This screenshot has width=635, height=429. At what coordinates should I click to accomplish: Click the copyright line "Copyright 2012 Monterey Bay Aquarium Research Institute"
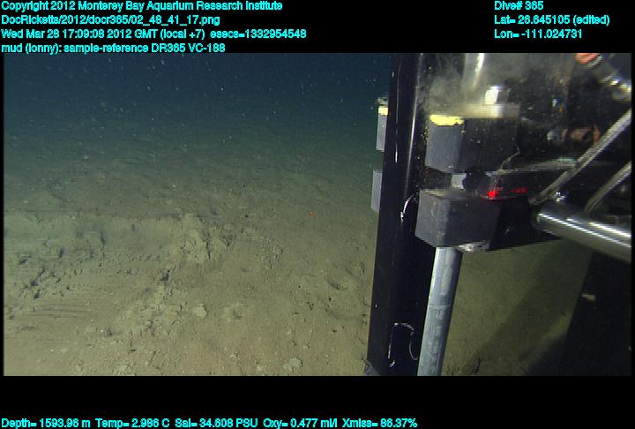[x=142, y=6]
